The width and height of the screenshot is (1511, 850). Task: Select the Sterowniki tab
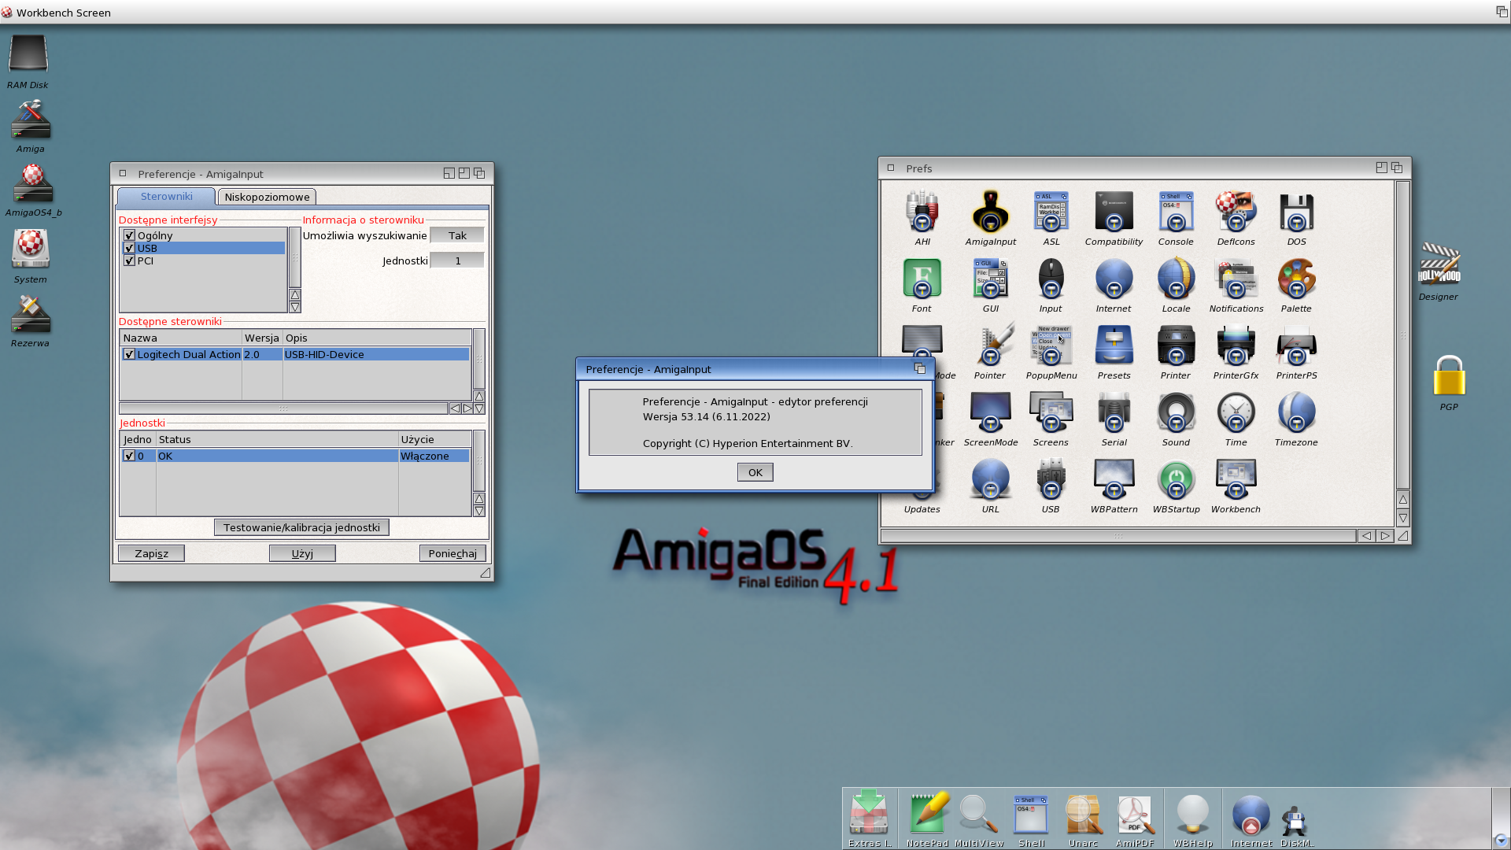166,197
